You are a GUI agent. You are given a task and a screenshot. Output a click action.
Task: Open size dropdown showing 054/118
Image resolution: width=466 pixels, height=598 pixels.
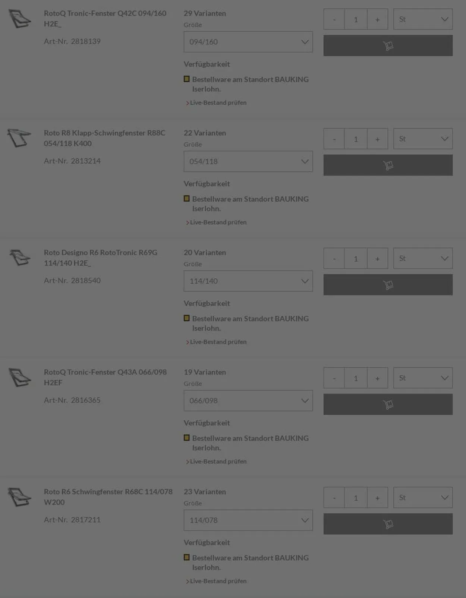coord(248,161)
